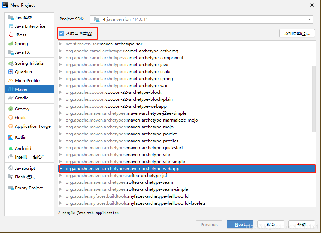Select cocoon-22-archetype-block-plain row

click(x=187, y=99)
